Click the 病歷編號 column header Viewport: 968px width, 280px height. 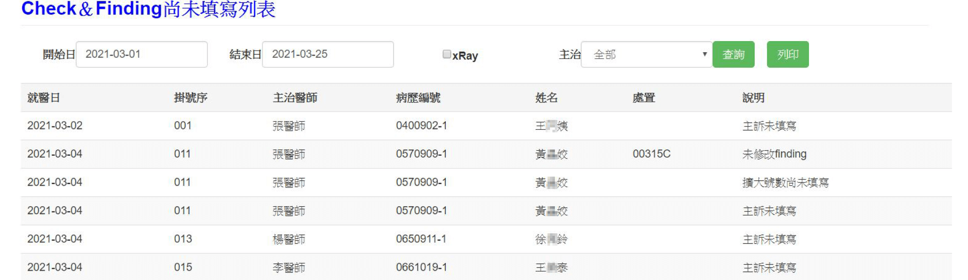[x=418, y=98]
